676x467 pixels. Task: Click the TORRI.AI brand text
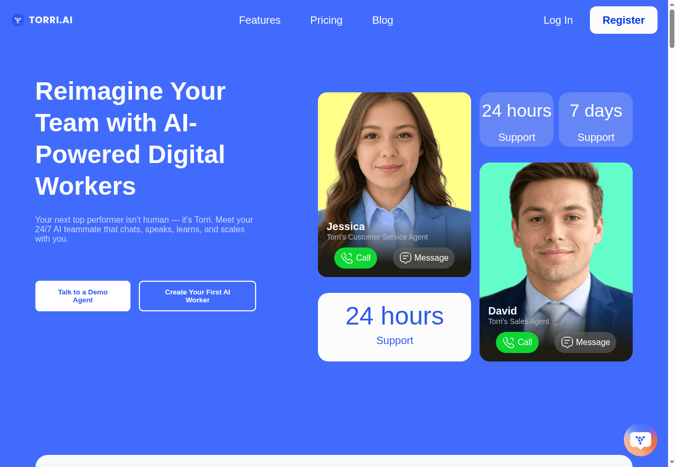pyautogui.click(x=51, y=20)
